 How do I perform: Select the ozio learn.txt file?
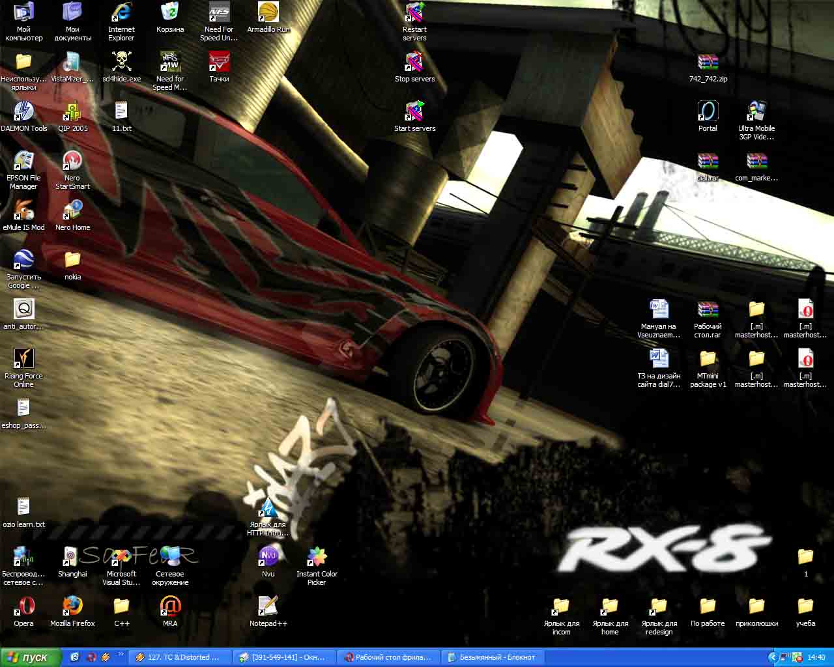pos(23,513)
